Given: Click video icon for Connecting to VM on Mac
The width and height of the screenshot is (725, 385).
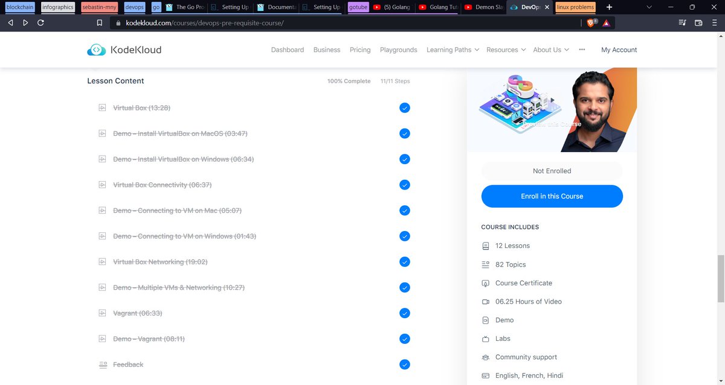Looking at the screenshot, I should (103, 211).
